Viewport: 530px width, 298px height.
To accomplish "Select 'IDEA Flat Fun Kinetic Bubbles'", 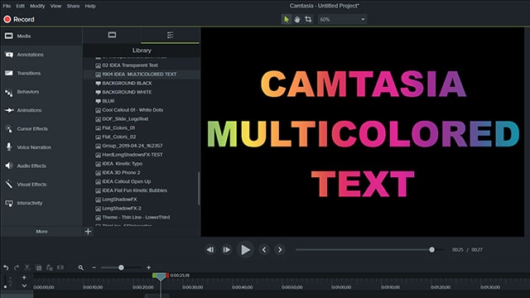I will point(142,190).
